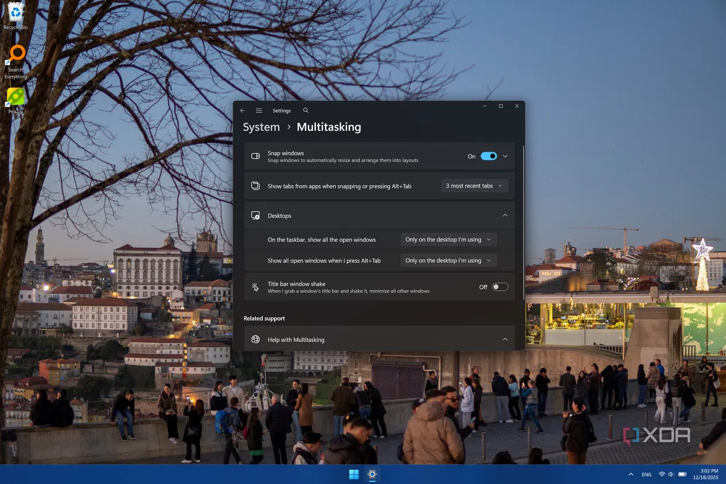Image resolution: width=726 pixels, height=484 pixels.
Task: Maximize the Settings window
Action: [x=501, y=106]
